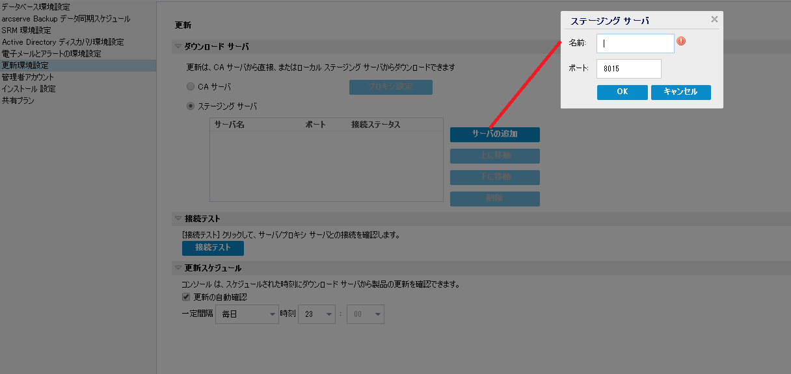The width and height of the screenshot is (791, 374).
Task: Collapse the 更新スケジュール section
Action: [178, 268]
